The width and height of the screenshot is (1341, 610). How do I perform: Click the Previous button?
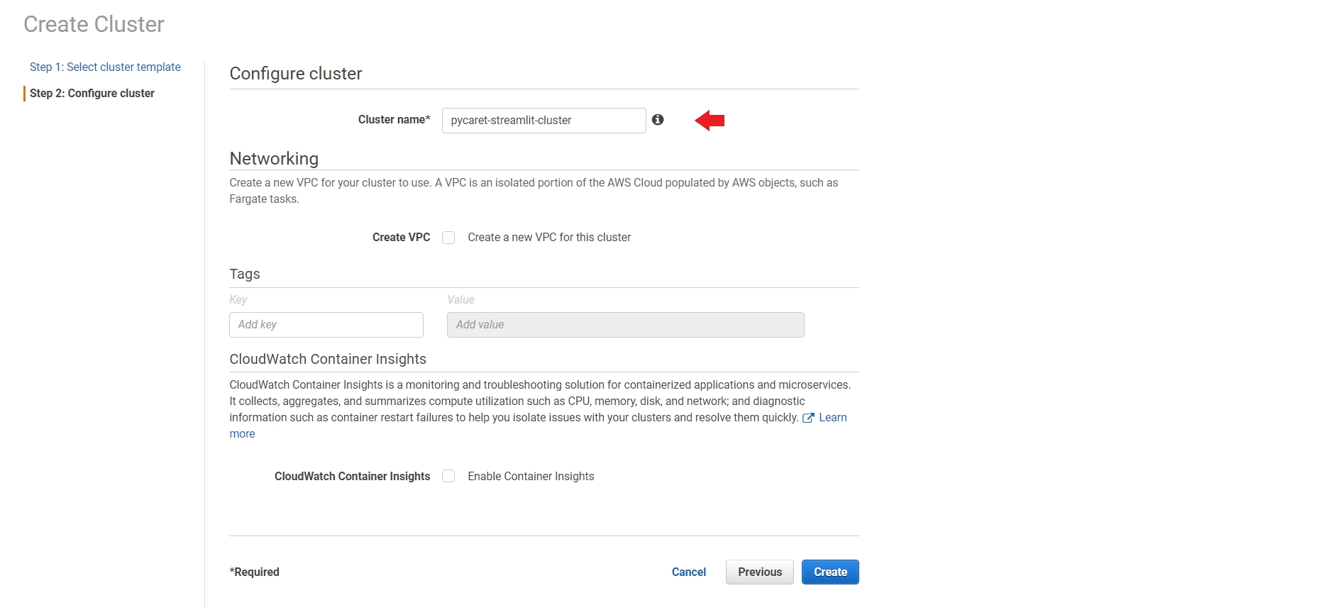tap(759, 572)
